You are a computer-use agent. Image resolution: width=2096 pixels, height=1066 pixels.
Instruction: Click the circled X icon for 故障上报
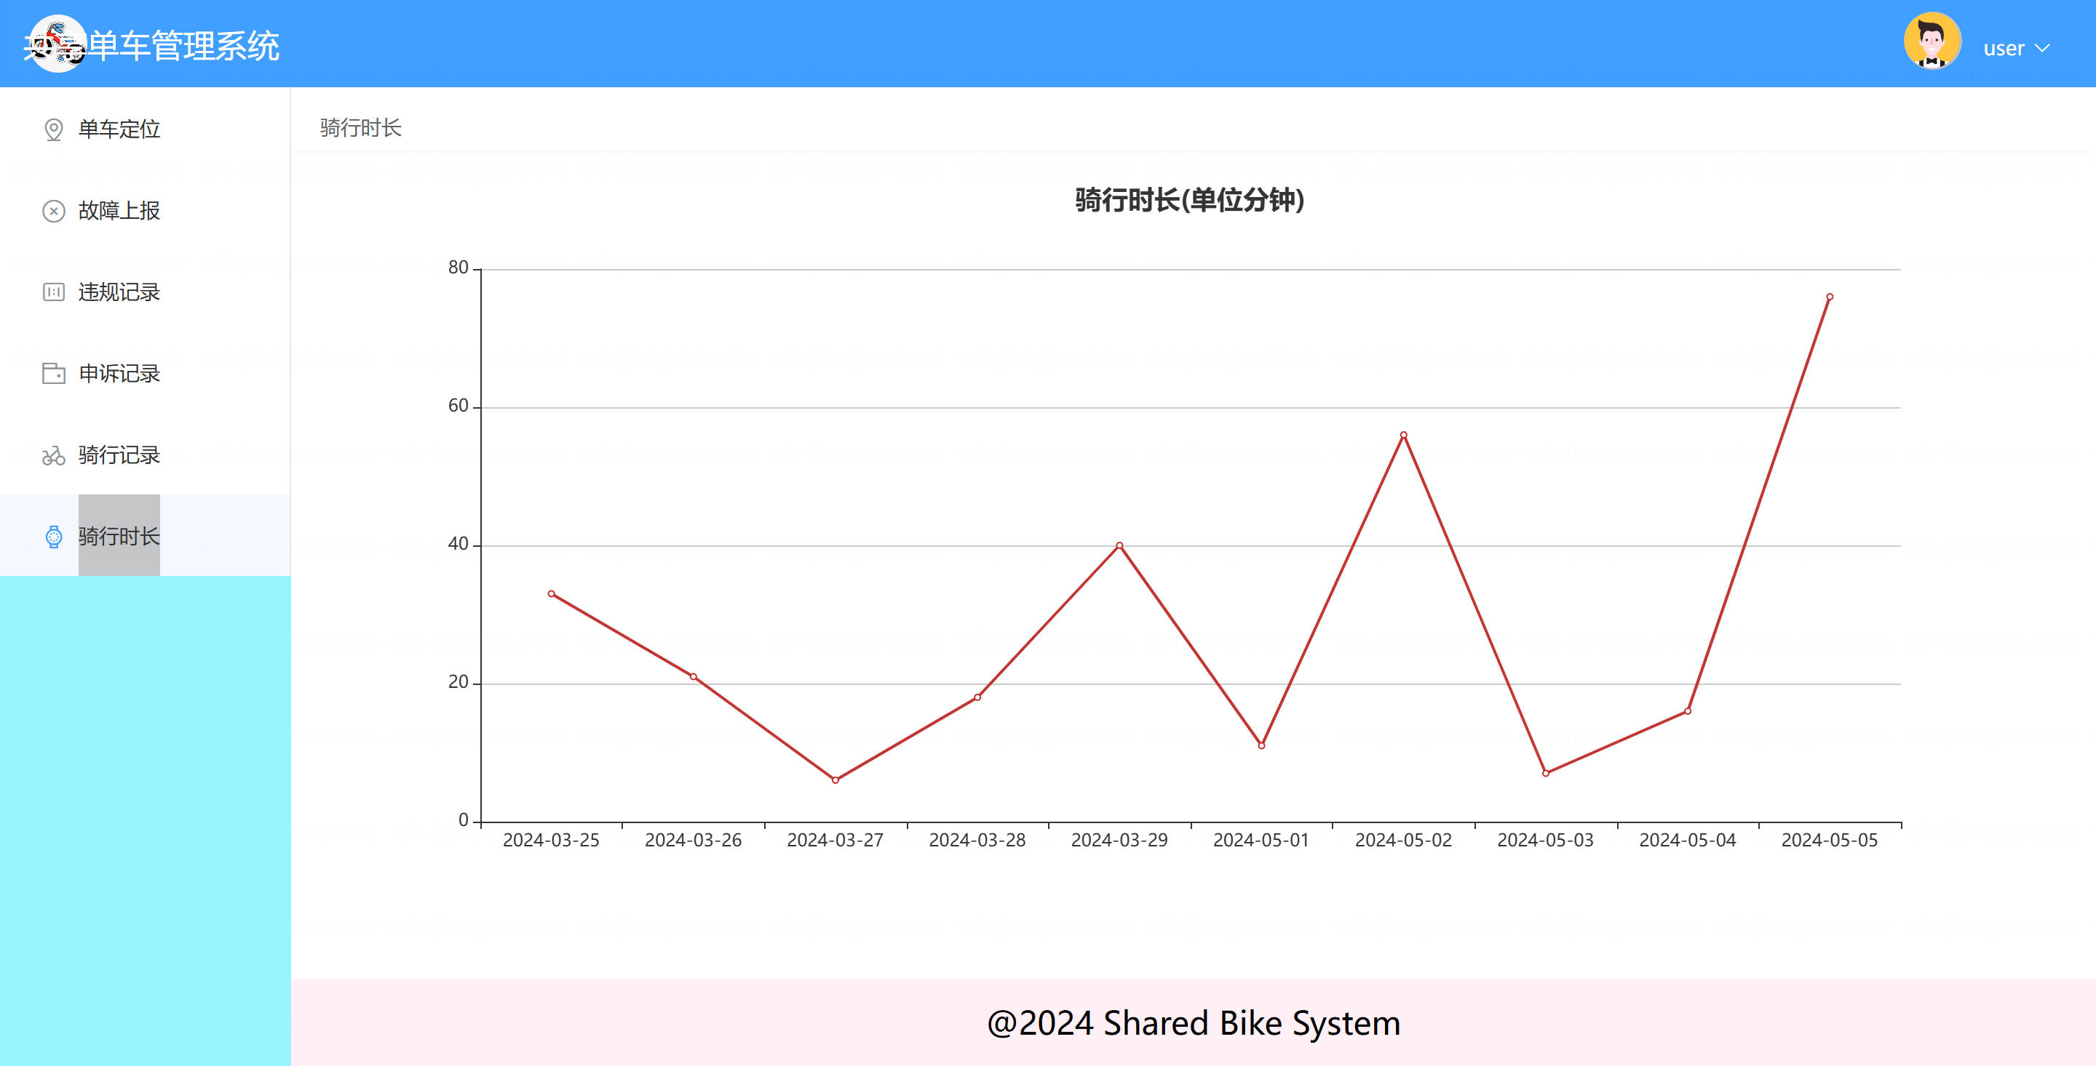(54, 212)
